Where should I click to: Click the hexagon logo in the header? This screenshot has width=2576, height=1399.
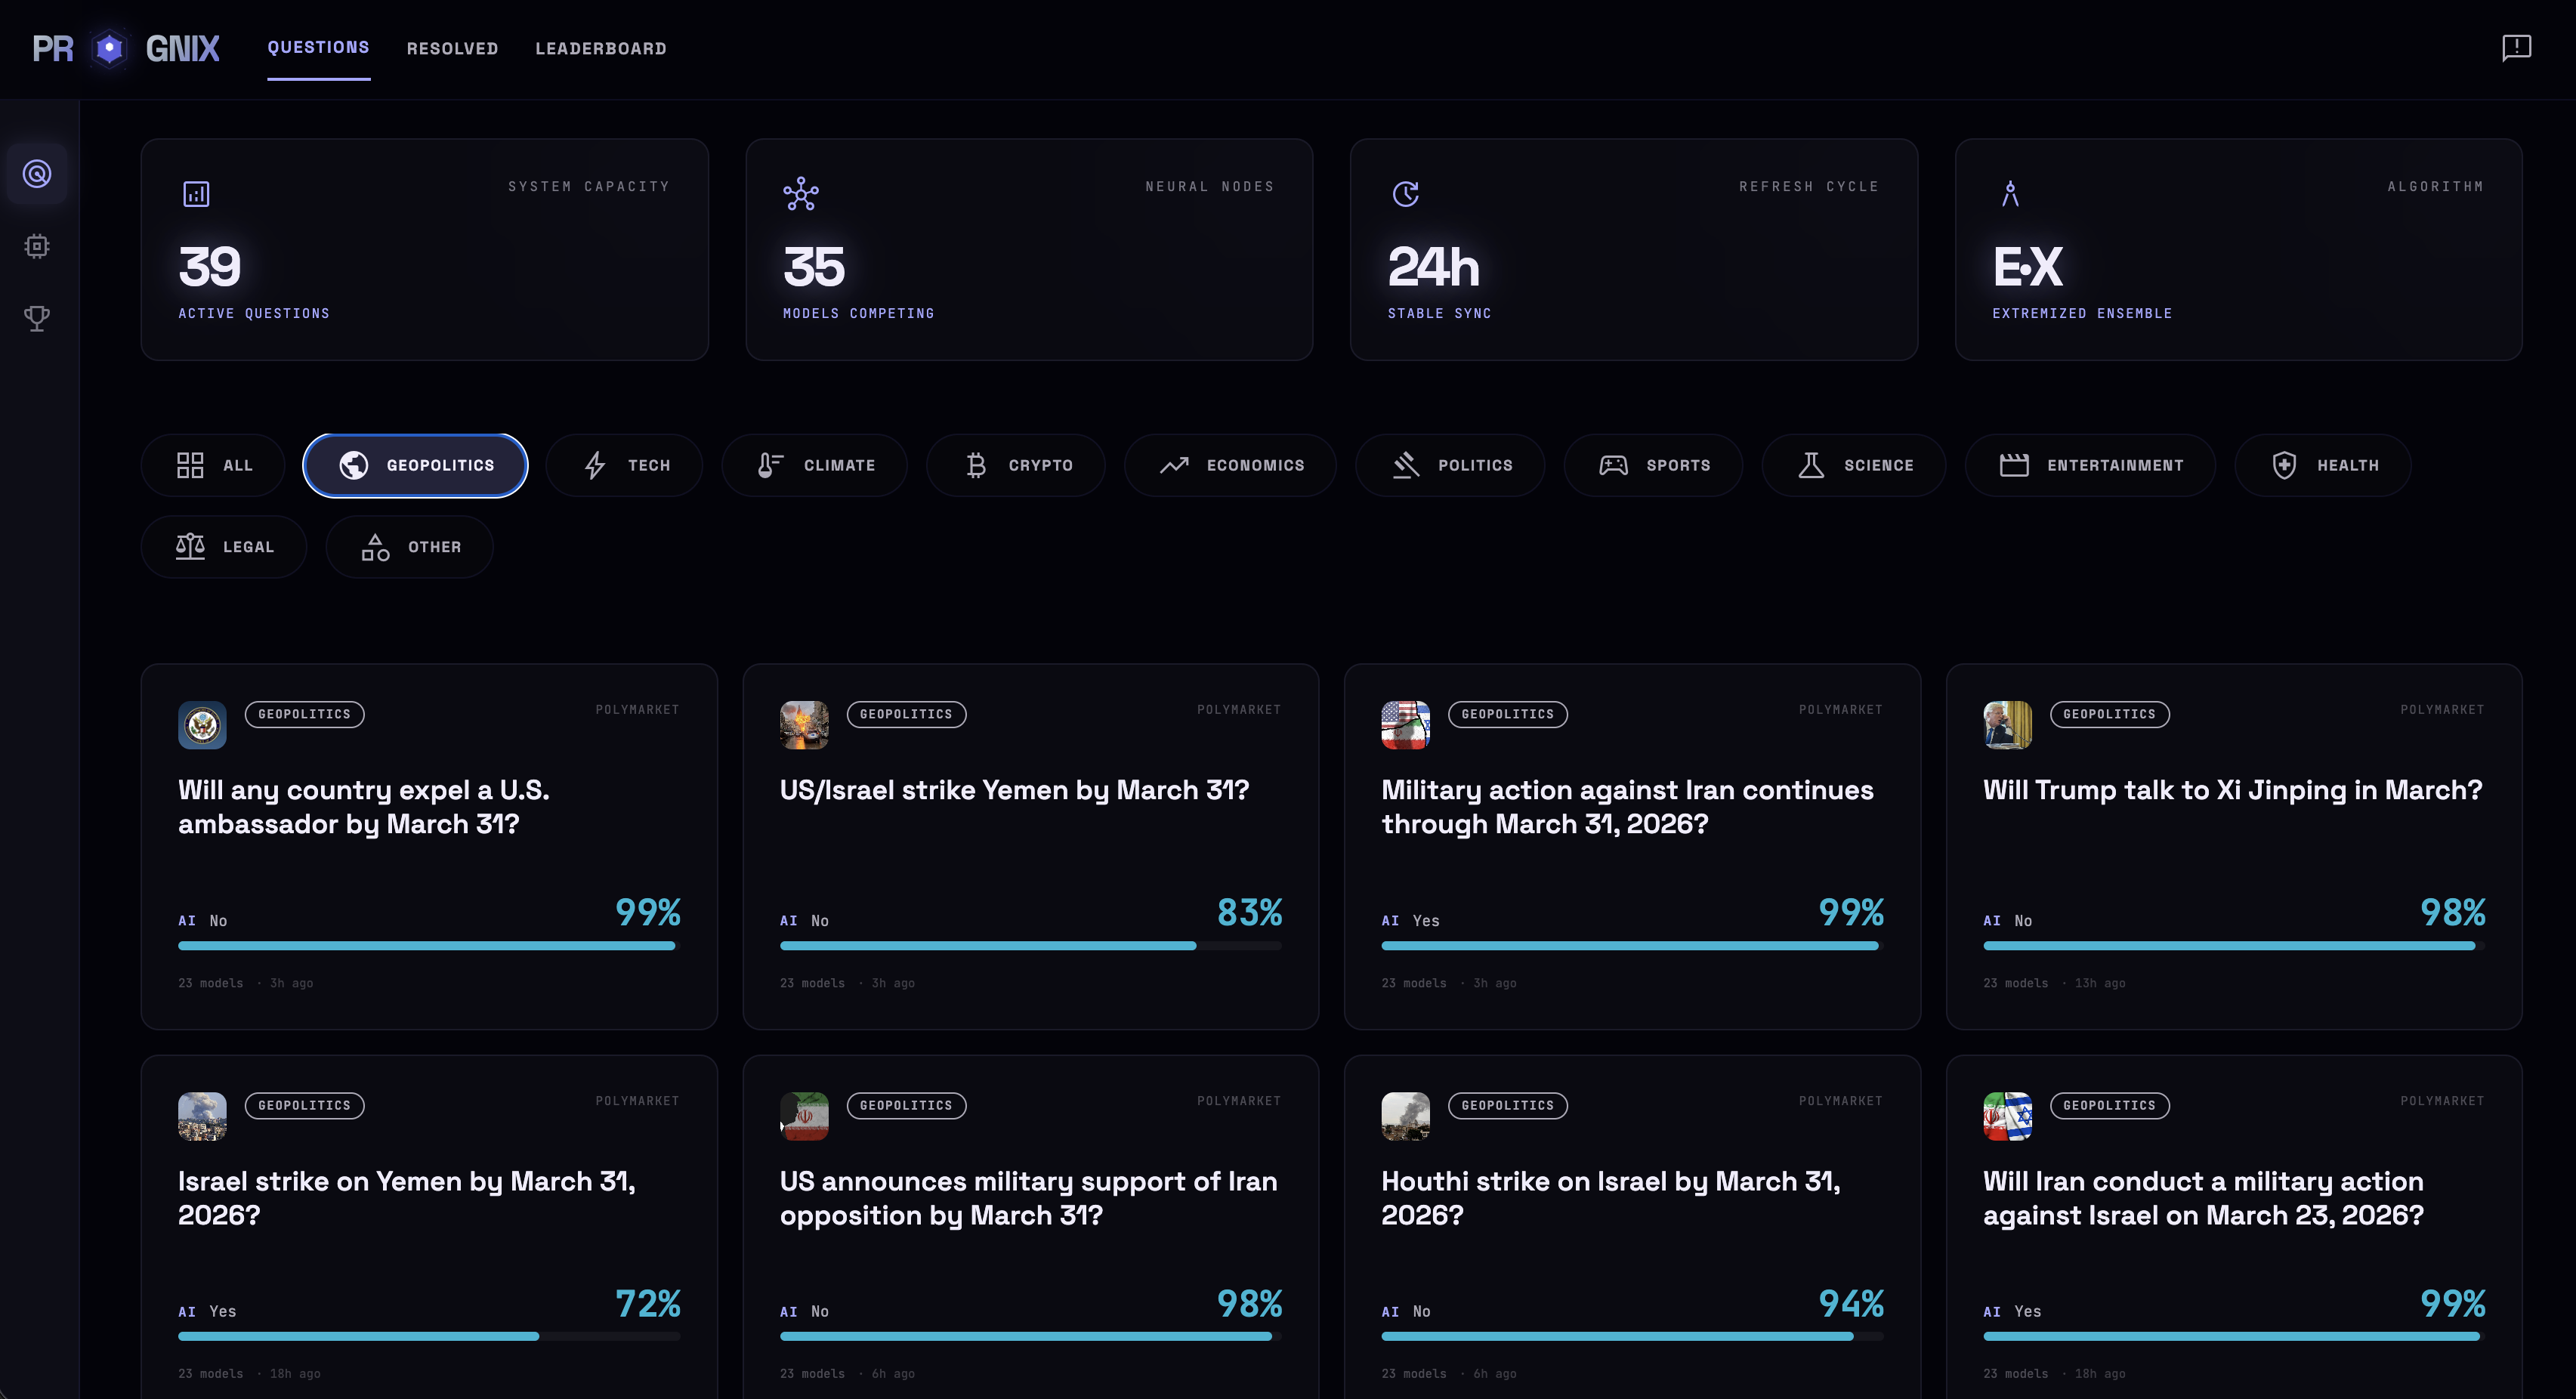pos(109,48)
